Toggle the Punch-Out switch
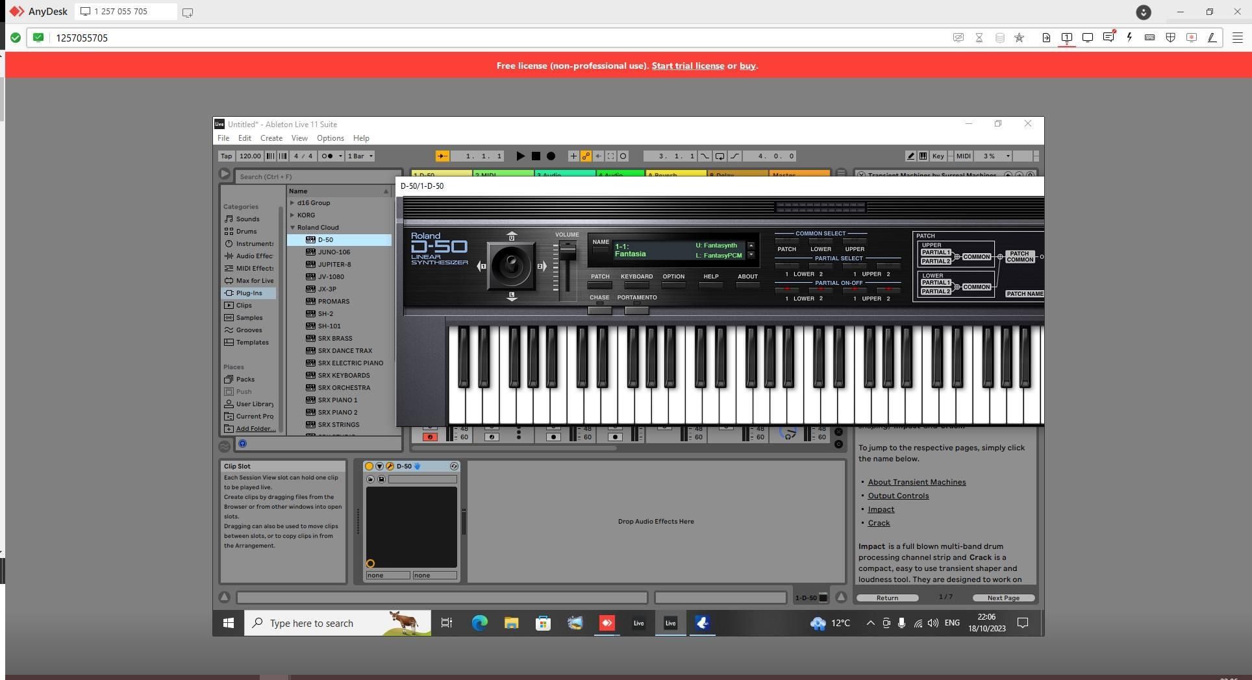 pyautogui.click(x=734, y=156)
